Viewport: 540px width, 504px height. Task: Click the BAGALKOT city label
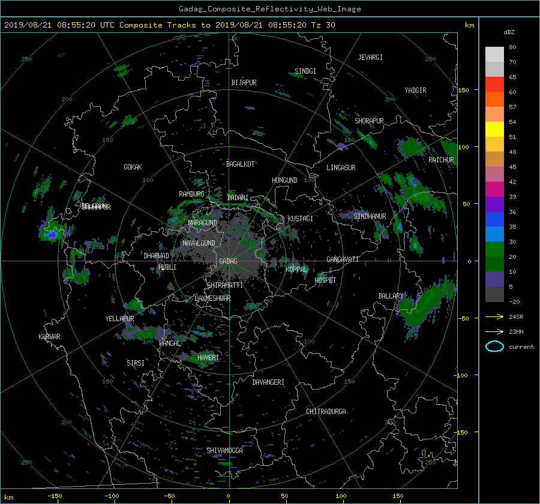(240, 164)
